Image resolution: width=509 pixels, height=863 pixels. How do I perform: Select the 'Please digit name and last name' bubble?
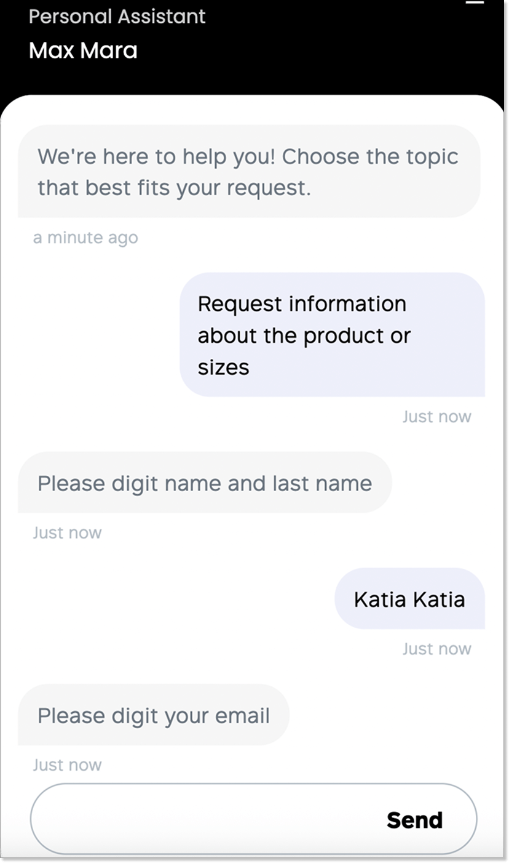pos(205,483)
